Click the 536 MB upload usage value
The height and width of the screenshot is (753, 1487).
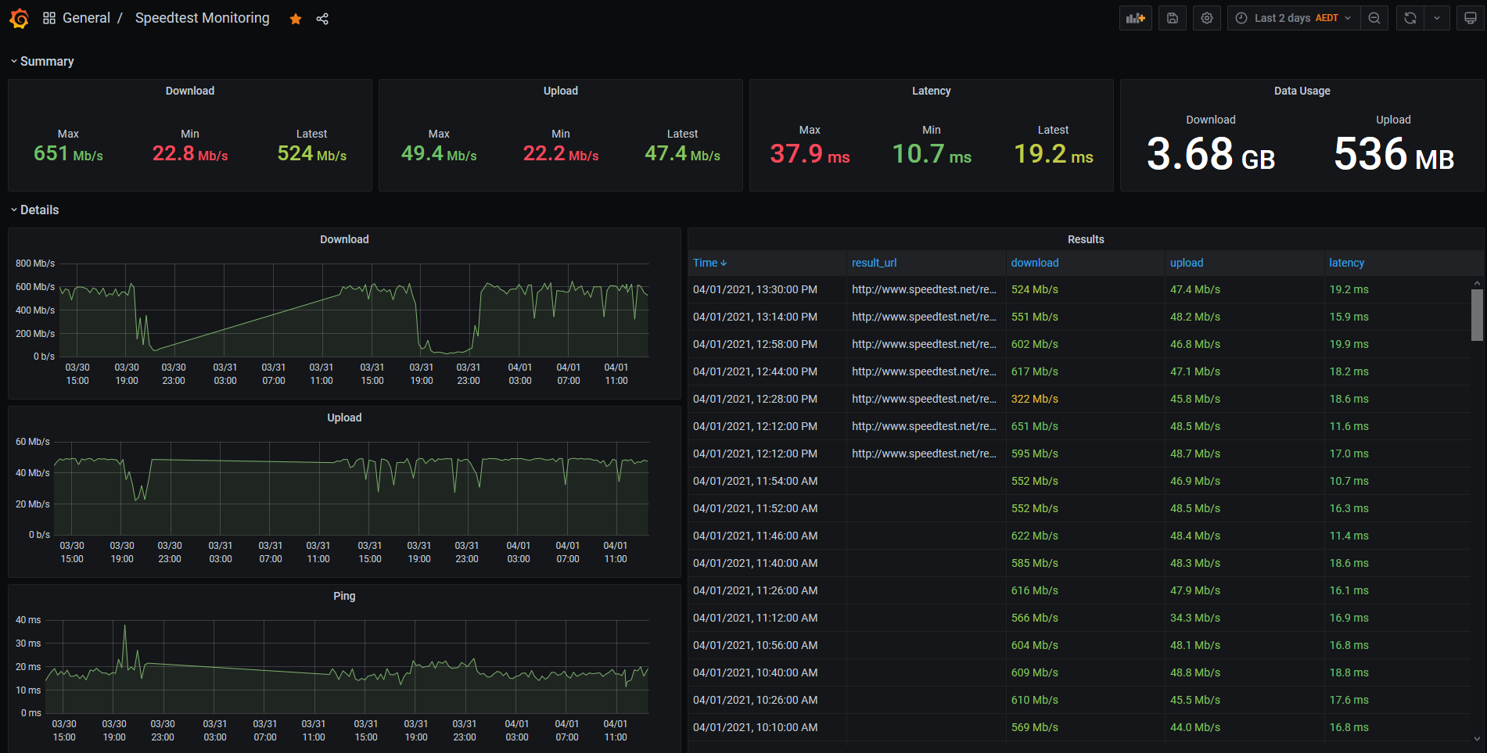coord(1394,154)
